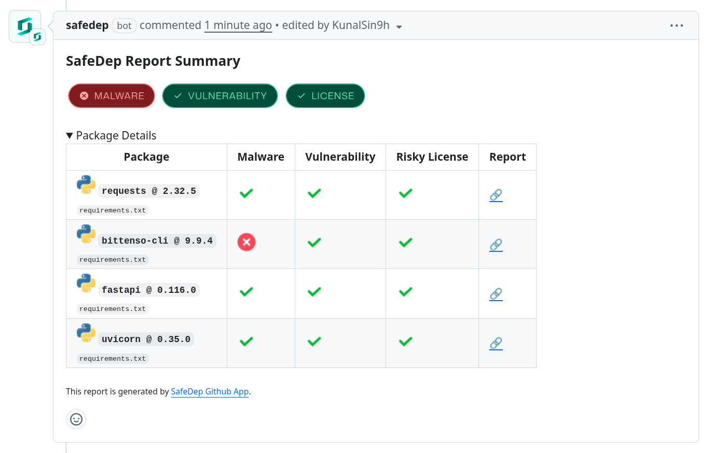The width and height of the screenshot is (712, 453).
Task: Open the edit history dropdown arrow
Action: point(399,26)
